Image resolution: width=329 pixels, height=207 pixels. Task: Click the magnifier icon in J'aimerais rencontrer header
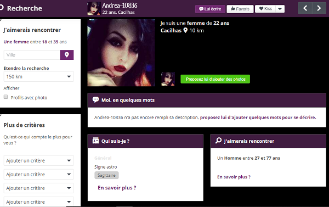218,141
